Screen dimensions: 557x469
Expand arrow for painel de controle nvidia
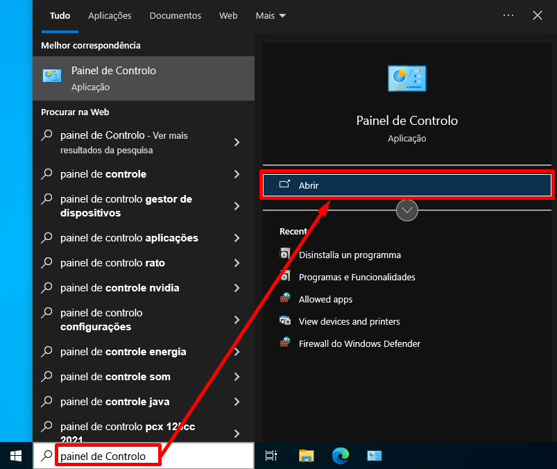(237, 288)
